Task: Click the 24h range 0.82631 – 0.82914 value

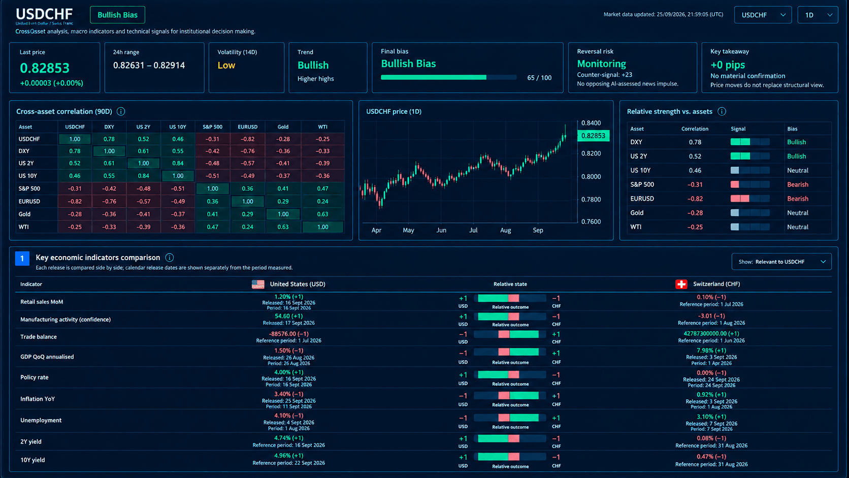Action: (x=149, y=65)
